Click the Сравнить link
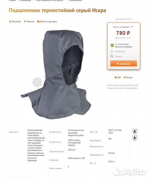The width and height of the screenshot is (149, 180). [x=119, y=56]
